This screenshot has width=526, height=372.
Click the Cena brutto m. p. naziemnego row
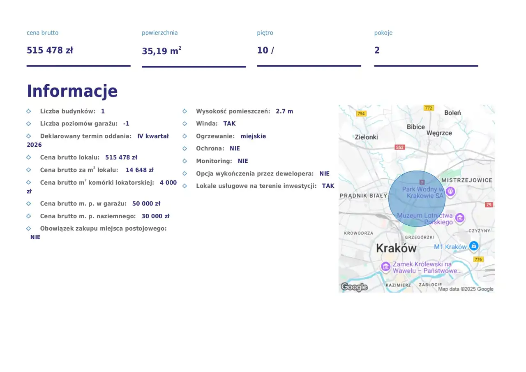point(104,216)
